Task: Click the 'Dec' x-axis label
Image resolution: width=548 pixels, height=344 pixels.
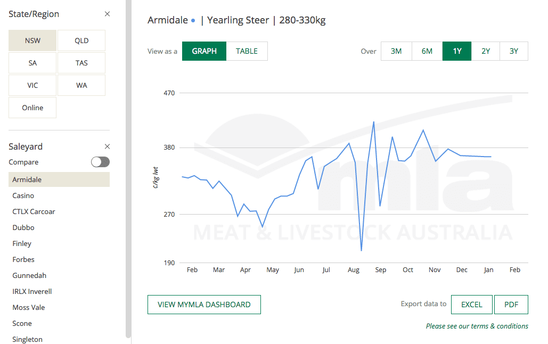Action: pyautogui.click(x=462, y=270)
